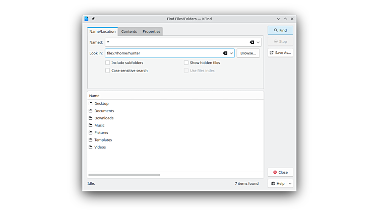The image size is (379, 213).
Task: Enable the Include subfolders checkbox
Action: click(107, 63)
